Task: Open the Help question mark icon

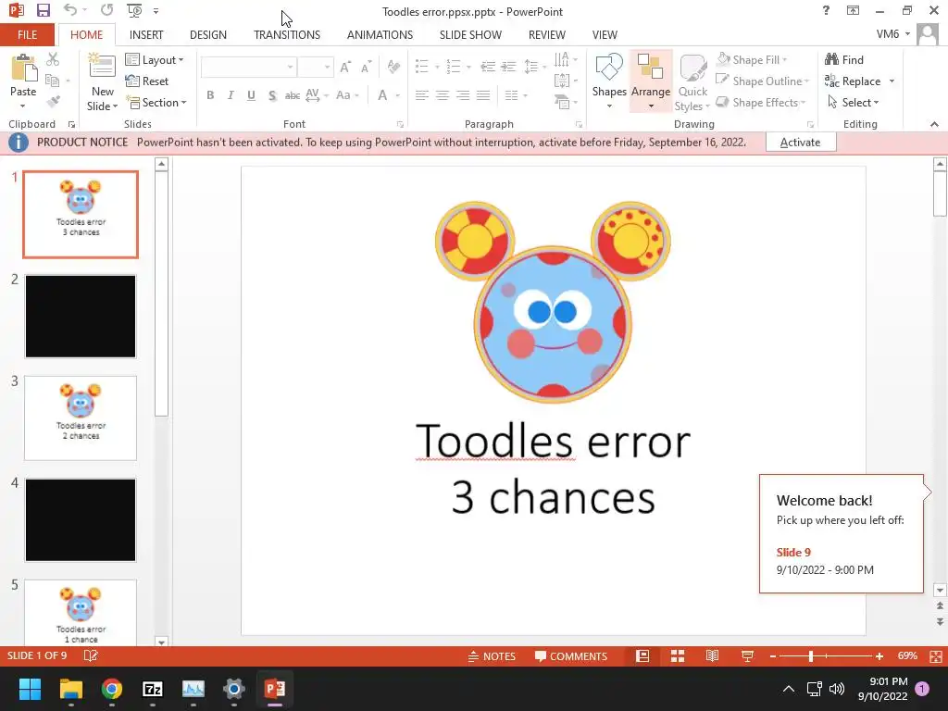Action: coord(826,10)
